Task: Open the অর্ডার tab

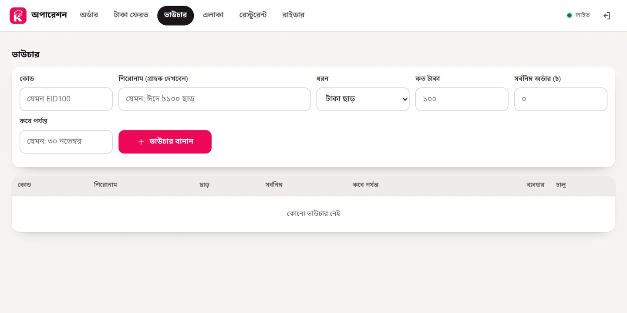Action: pos(89,15)
